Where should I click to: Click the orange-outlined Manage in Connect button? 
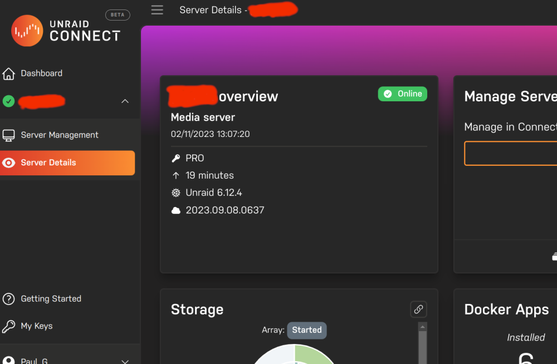click(510, 154)
